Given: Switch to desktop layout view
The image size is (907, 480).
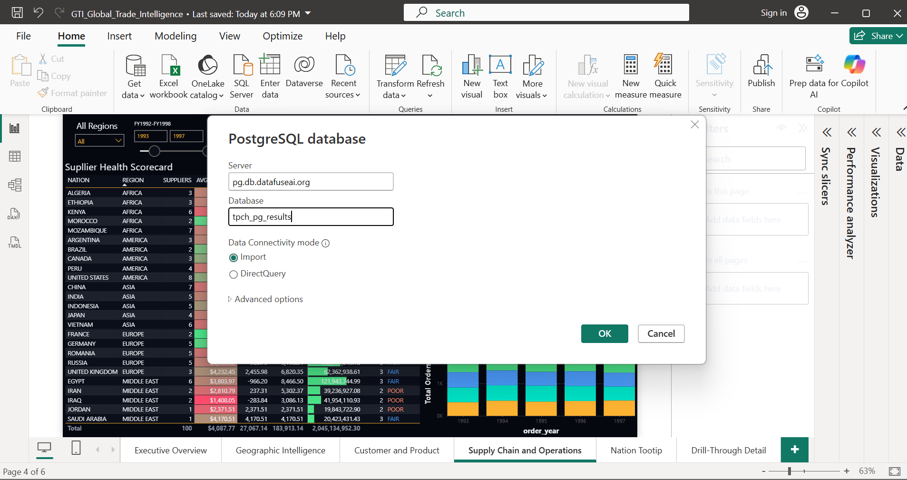Looking at the screenshot, I should click(44, 448).
